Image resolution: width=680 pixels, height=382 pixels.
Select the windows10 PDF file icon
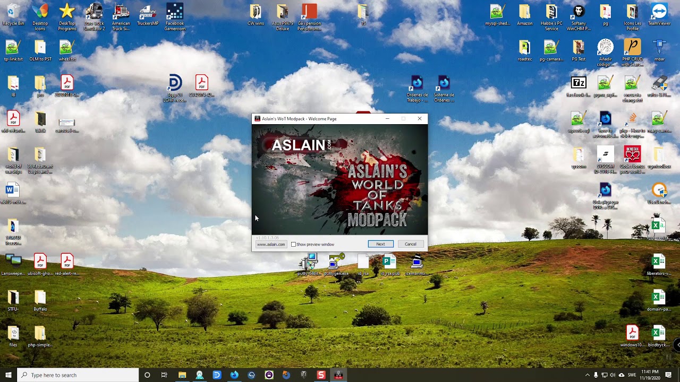[632, 336]
